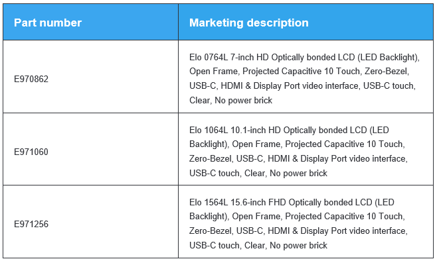Select part number E971256
The width and height of the screenshot is (439, 261).
click(x=31, y=224)
